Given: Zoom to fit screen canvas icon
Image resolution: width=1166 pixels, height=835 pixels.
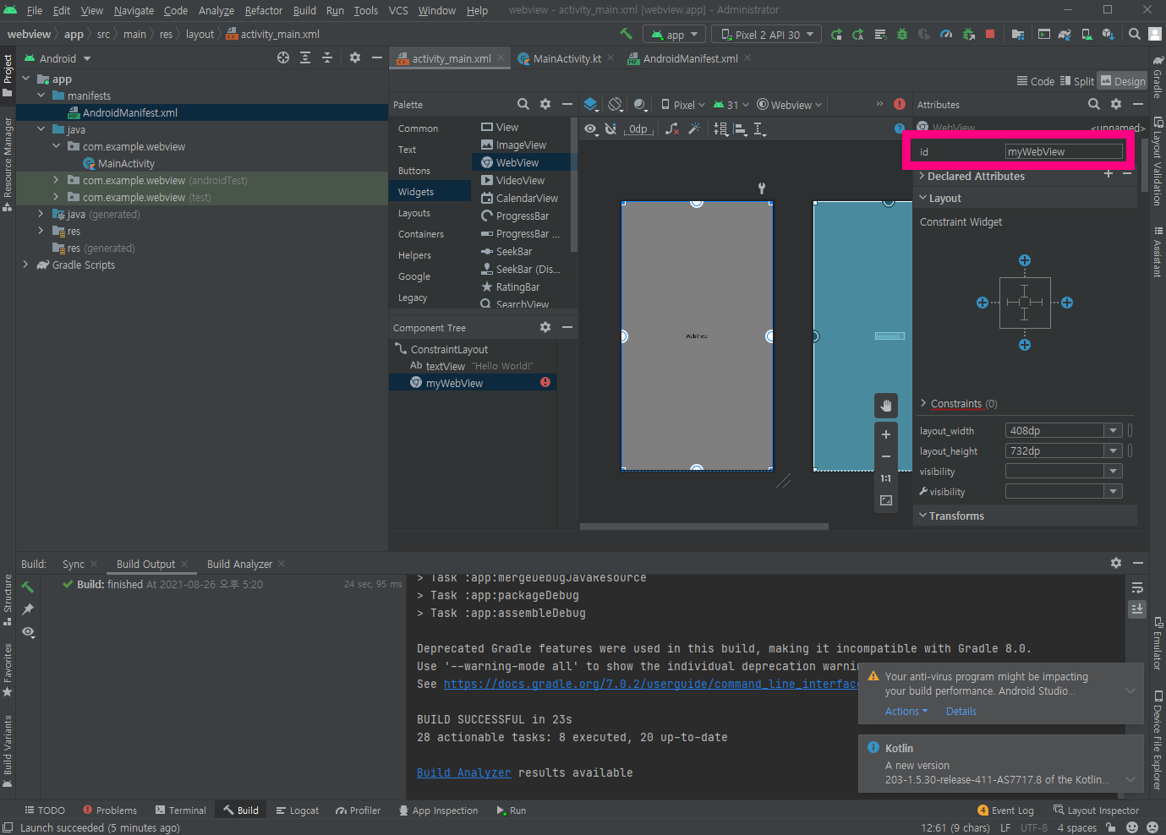Looking at the screenshot, I should tap(886, 500).
